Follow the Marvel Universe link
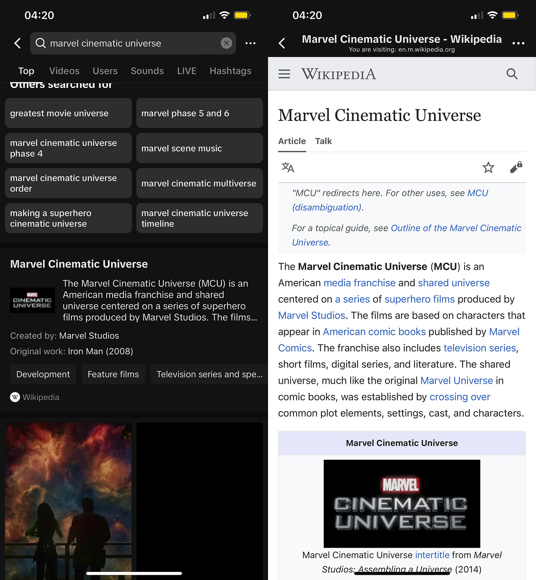 (456, 380)
